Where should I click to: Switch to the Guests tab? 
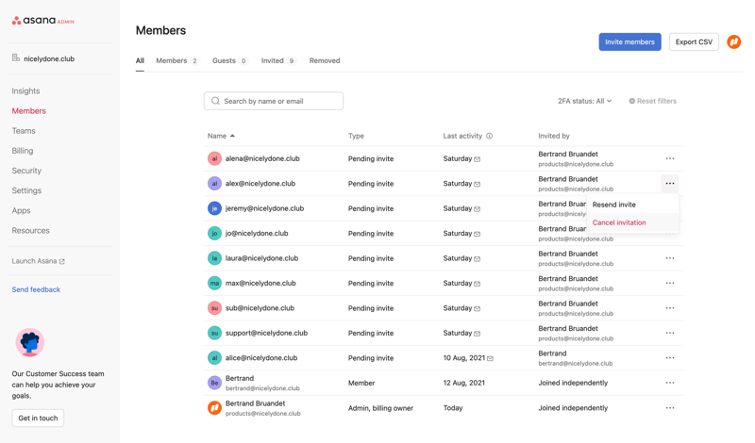(x=229, y=60)
